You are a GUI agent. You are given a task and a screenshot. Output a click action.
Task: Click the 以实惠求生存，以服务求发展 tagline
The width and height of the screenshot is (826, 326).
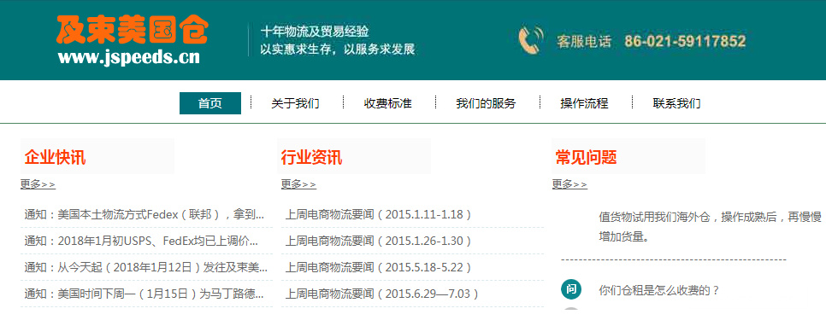tap(338, 49)
